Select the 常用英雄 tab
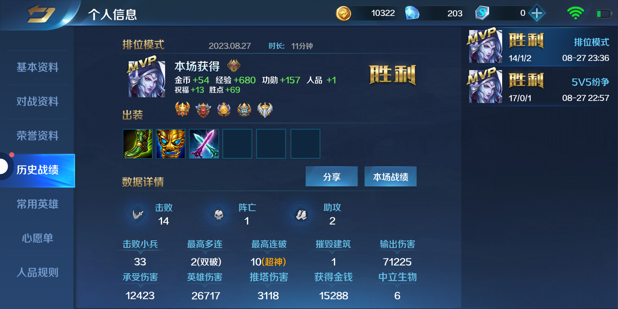The height and width of the screenshot is (309, 618). 37,204
